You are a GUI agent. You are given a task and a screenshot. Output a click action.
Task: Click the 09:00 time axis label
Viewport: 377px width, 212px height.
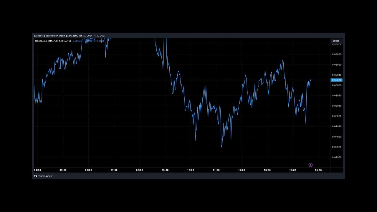(165, 170)
